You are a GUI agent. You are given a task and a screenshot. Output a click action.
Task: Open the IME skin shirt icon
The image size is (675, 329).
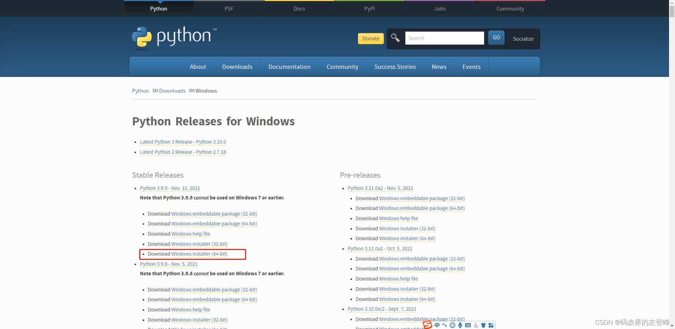[x=483, y=325]
